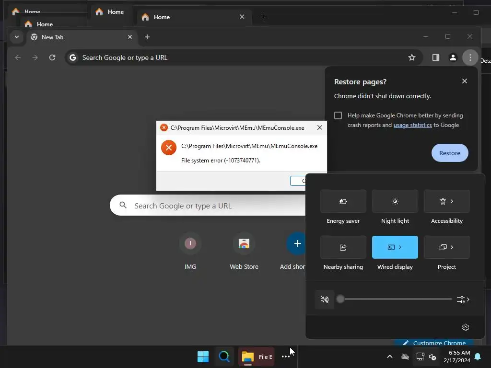
Task: Close the frontmost Home tab in File Explorer
Action: click(x=242, y=17)
